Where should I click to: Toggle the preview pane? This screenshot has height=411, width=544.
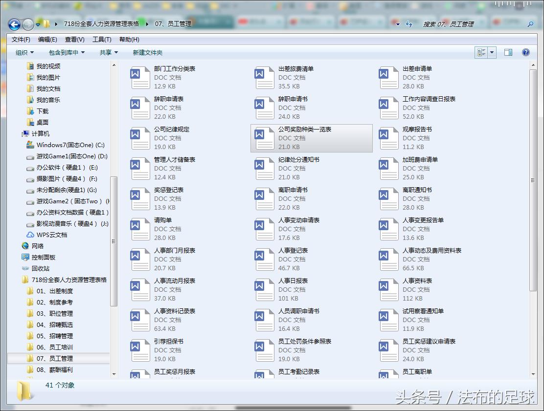509,52
